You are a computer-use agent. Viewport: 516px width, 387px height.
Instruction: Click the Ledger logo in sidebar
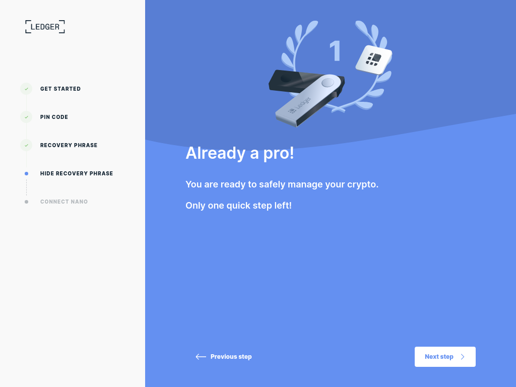point(45,27)
